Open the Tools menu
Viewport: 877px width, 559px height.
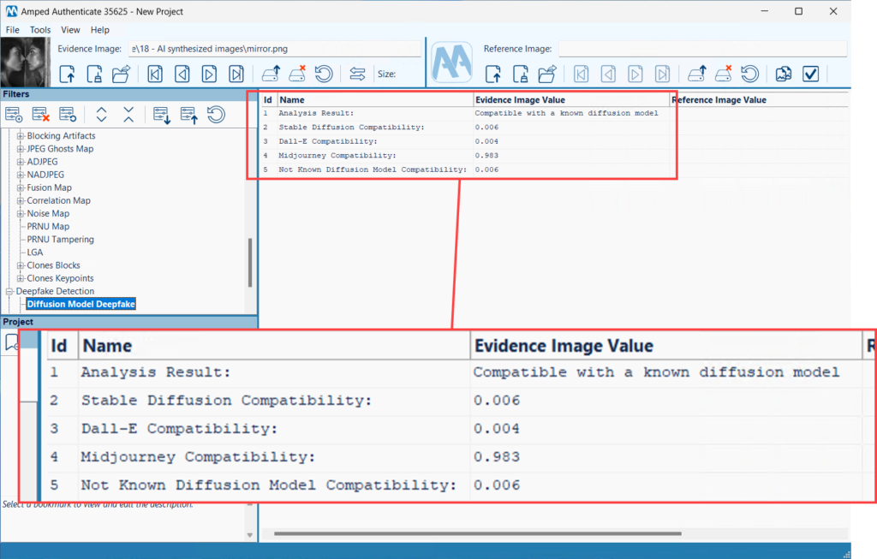tap(39, 30)
